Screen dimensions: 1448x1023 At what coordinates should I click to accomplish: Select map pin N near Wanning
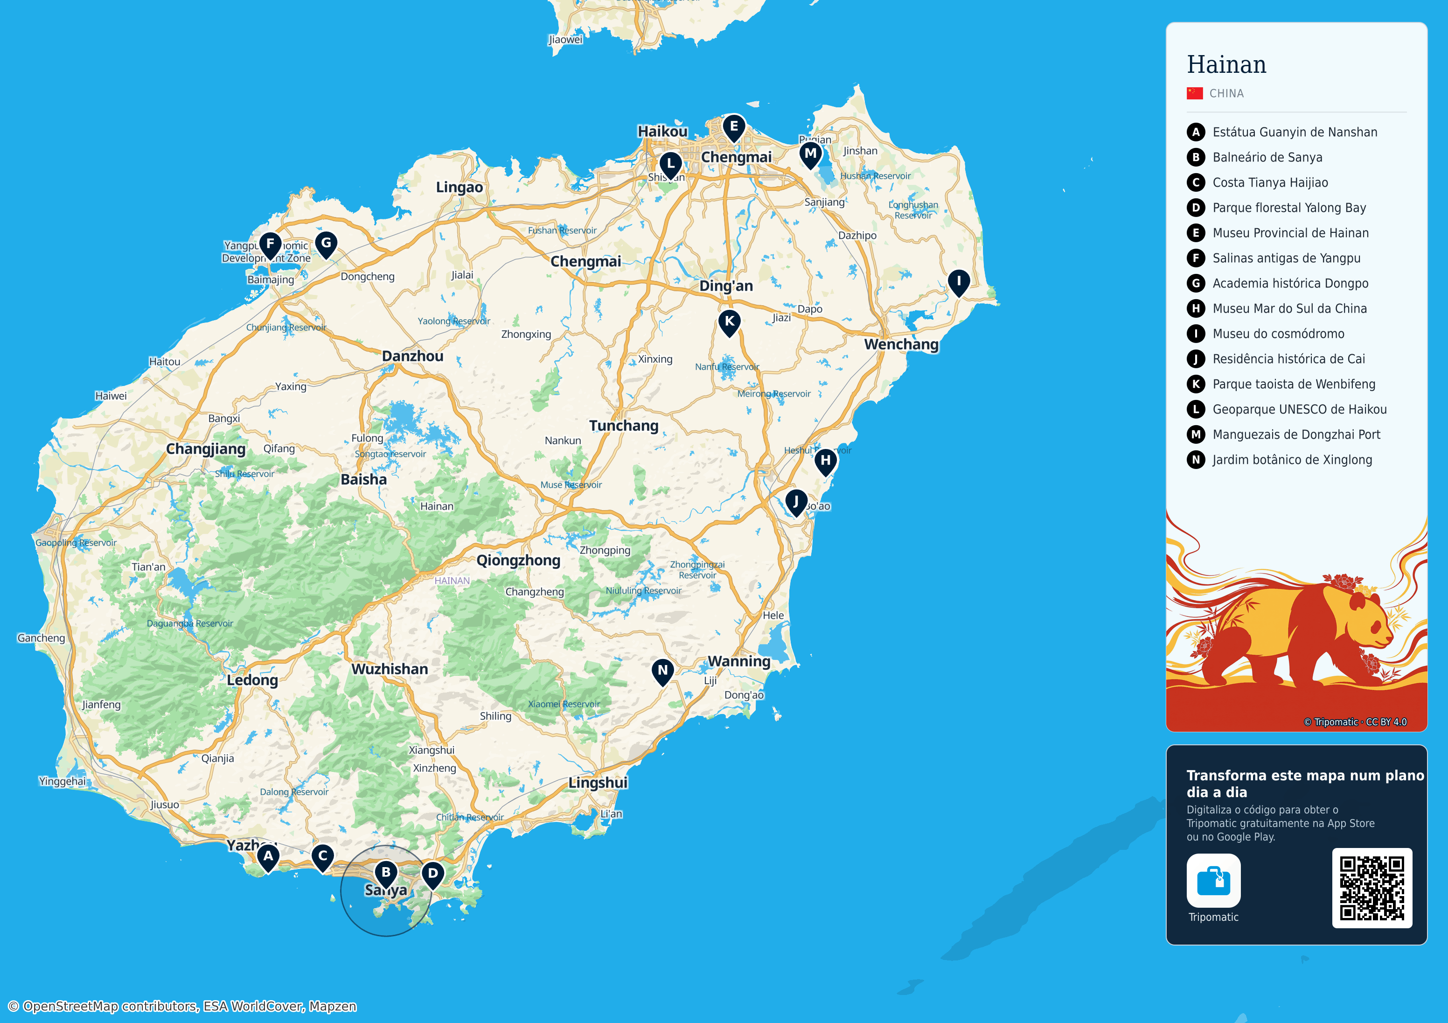(662, 673)
